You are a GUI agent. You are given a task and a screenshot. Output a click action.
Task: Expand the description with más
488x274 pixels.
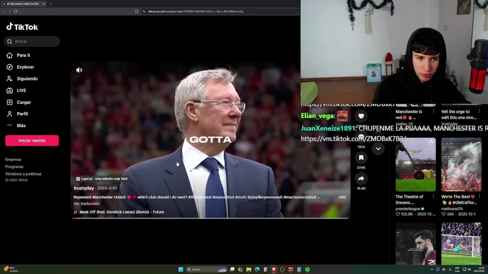(x=342, y=197)
